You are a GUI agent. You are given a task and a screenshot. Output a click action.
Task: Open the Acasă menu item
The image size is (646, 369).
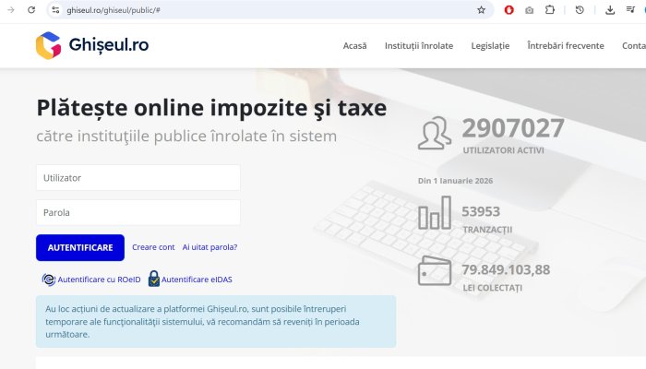(354, 45)
